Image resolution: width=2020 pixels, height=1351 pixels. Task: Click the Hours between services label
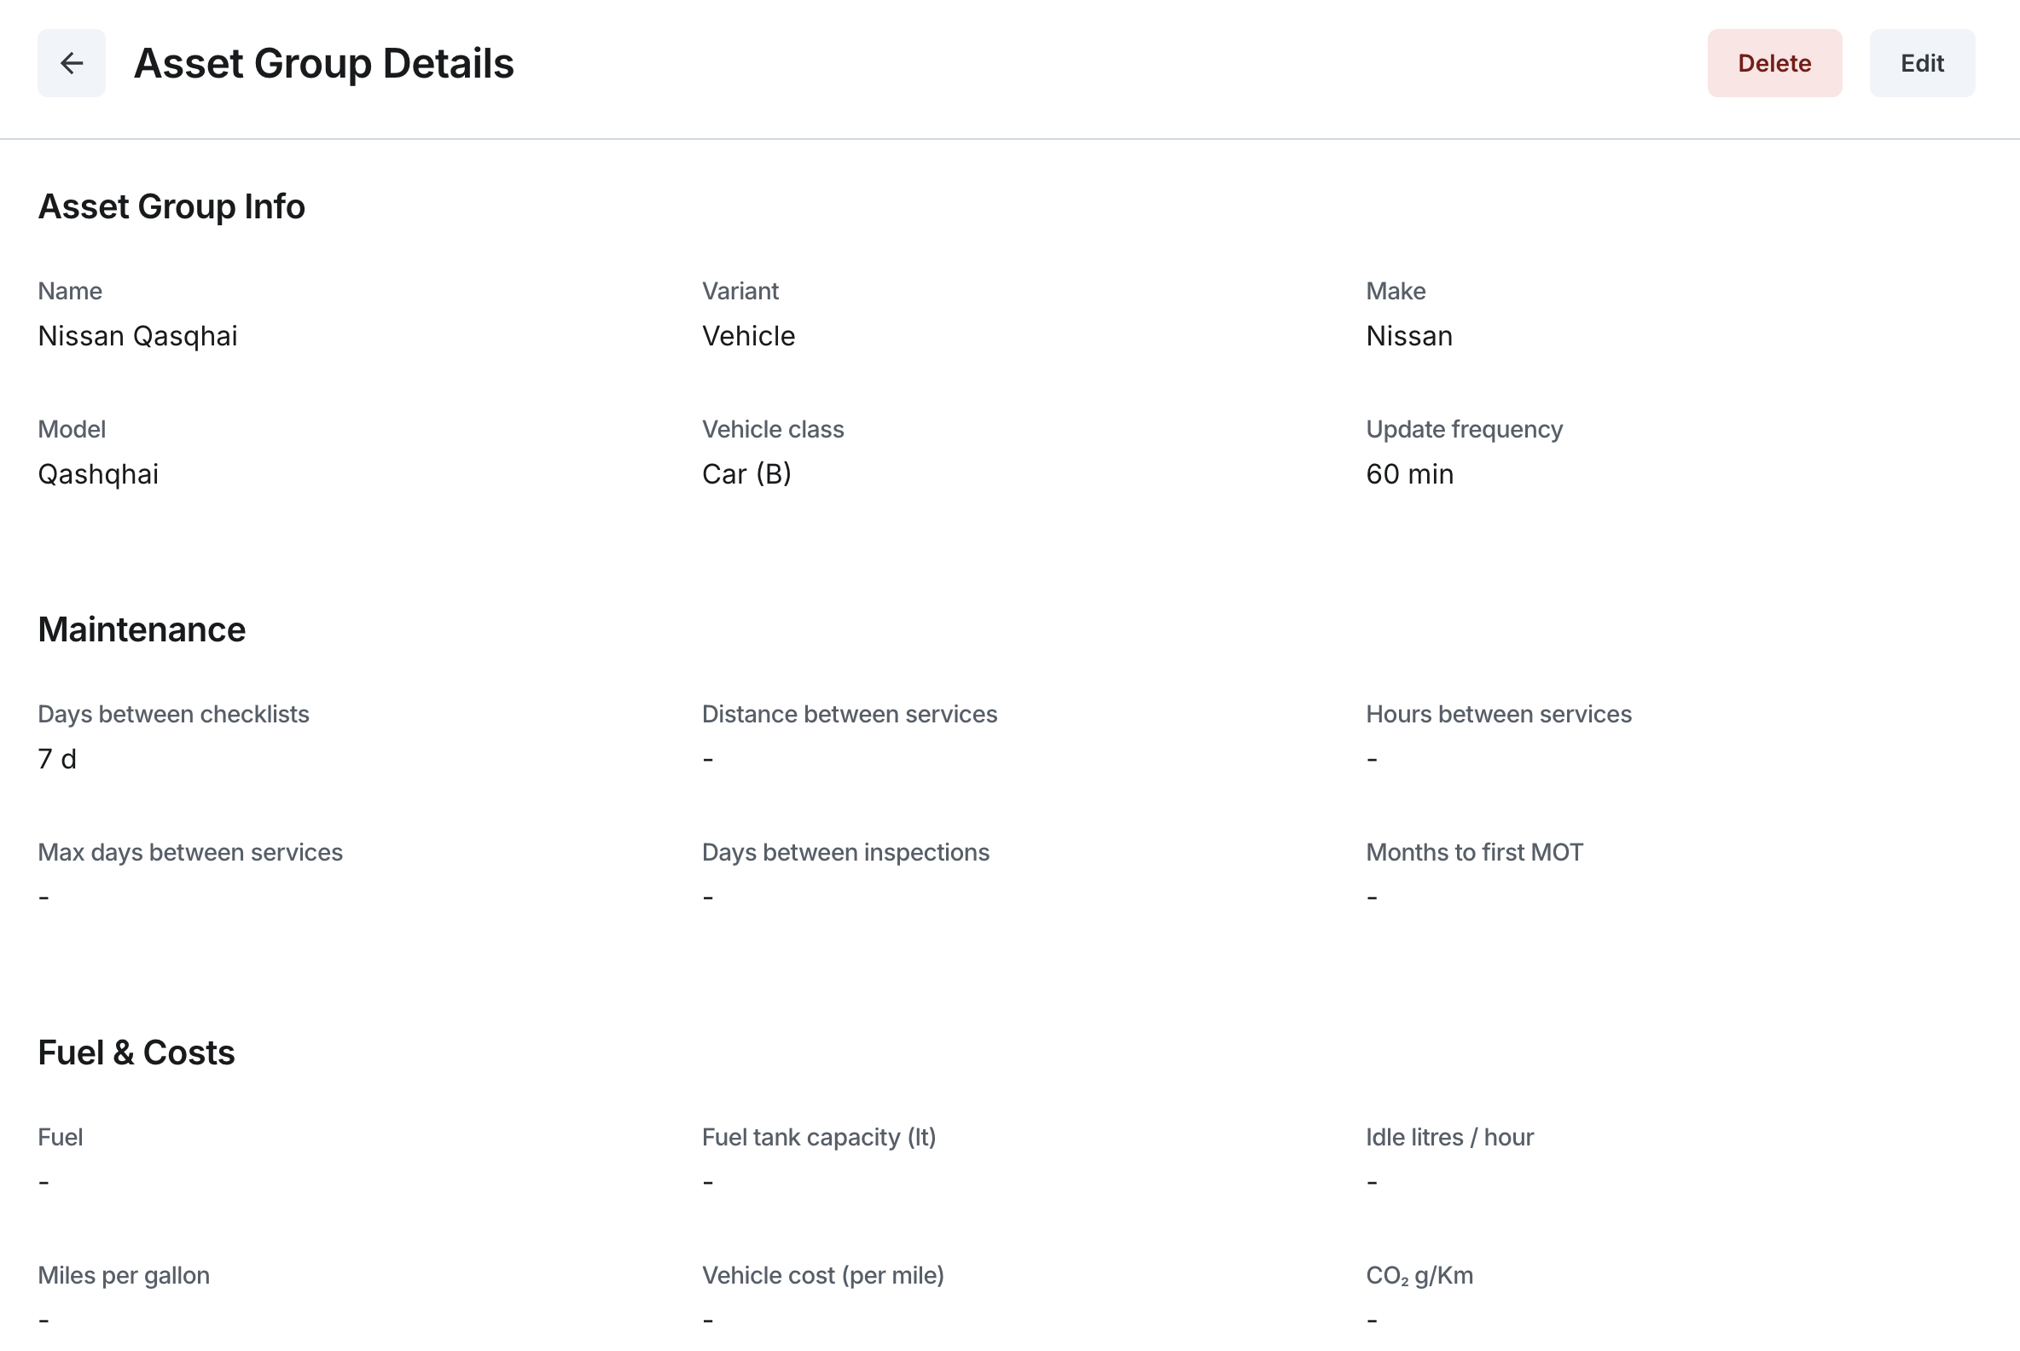click(1498, 714)
